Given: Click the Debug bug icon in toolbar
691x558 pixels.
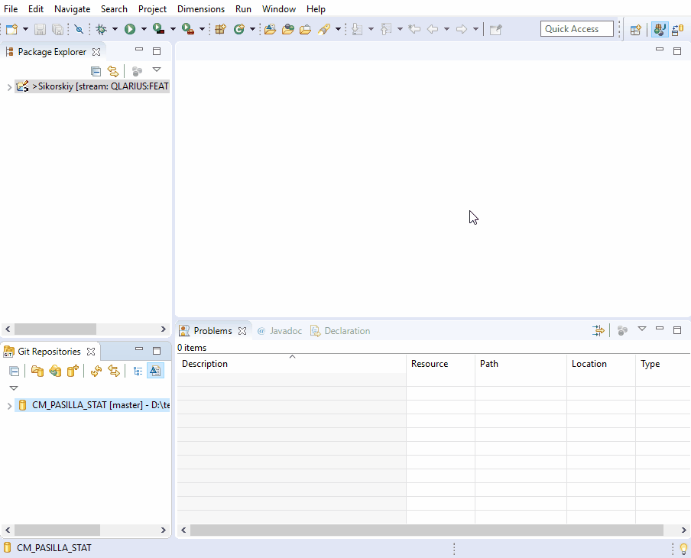Looking at the screenshot, I should tap(100, 29).
